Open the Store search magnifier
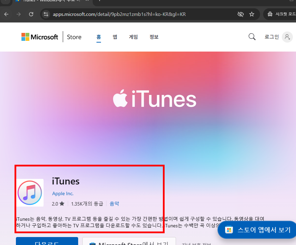This screenshot has width=296, height=245. point(252,37)
